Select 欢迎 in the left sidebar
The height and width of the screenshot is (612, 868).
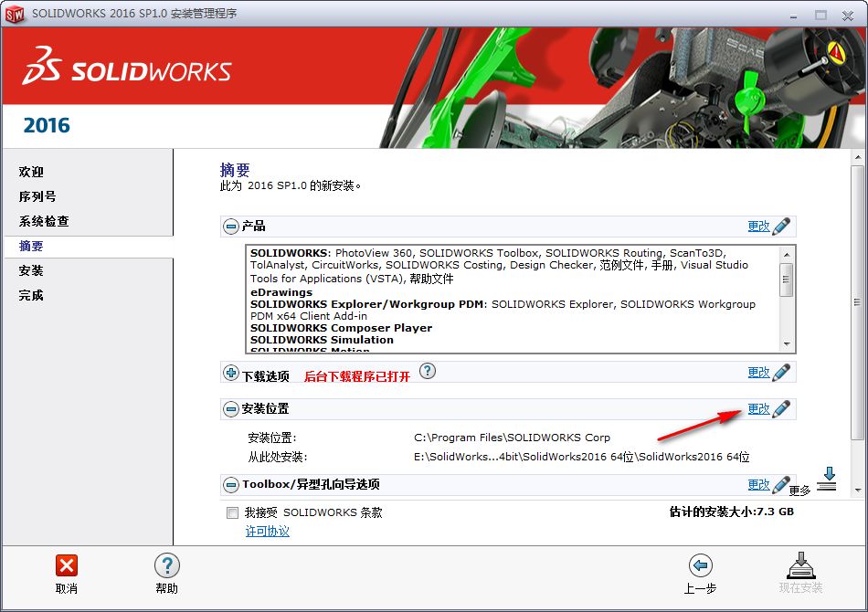point(29,172)
